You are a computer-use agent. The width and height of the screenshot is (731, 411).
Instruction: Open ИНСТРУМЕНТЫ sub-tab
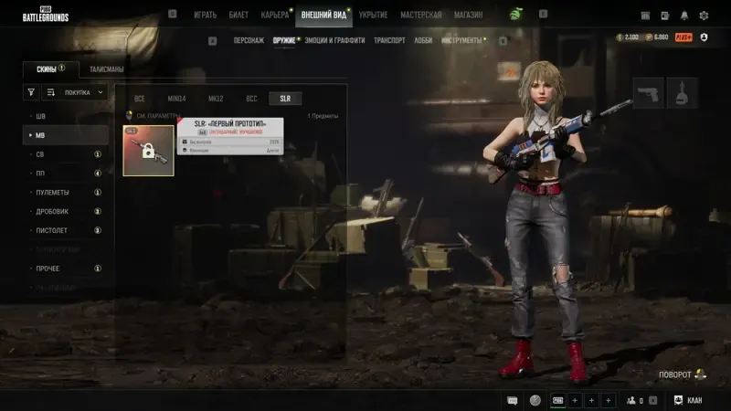click(x=461, y=40)
